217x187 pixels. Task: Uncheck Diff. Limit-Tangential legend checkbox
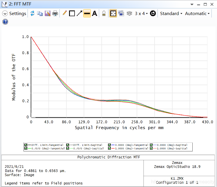pyautogui.click(x=26, y=145)
